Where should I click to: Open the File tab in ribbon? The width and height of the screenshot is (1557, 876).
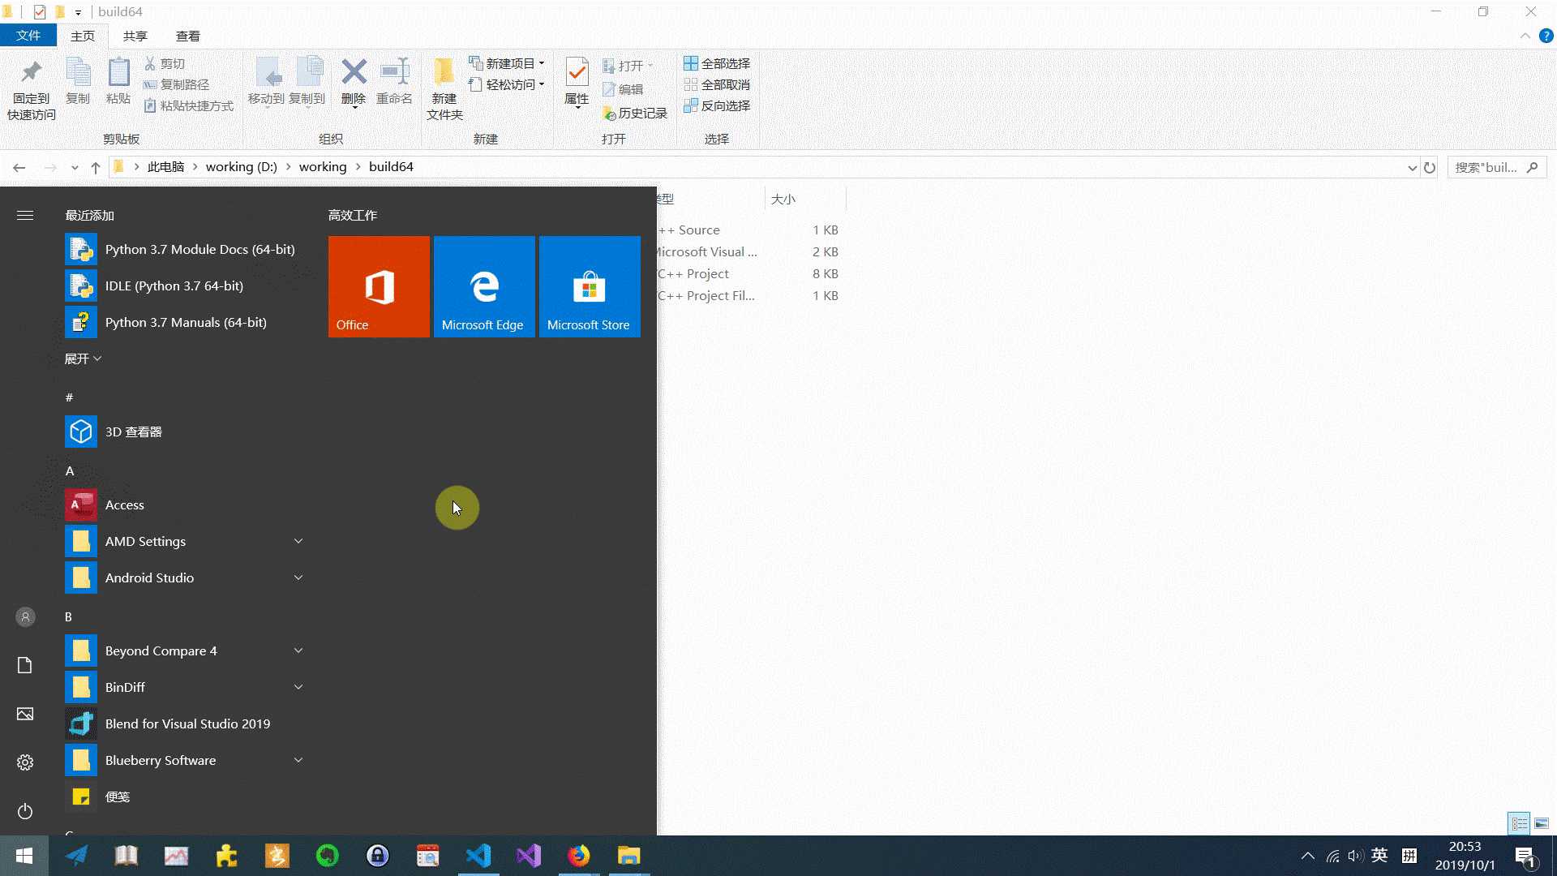point(28,36)
